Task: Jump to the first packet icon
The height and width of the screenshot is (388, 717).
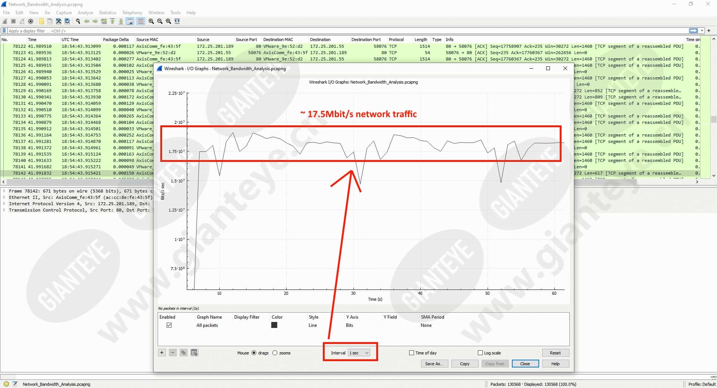Action: [112, 21]
